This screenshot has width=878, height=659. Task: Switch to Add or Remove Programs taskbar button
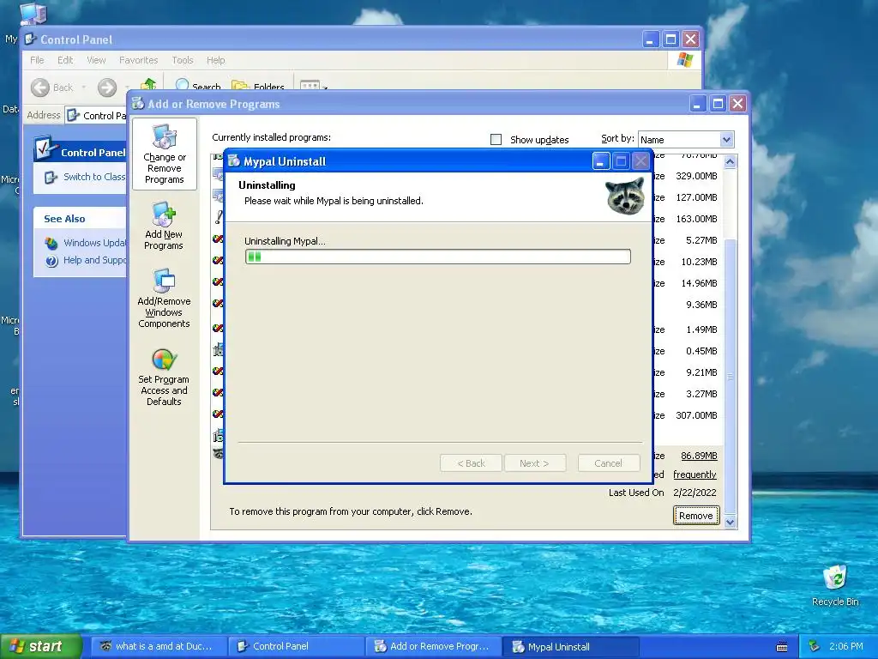(x=434, y=647)
